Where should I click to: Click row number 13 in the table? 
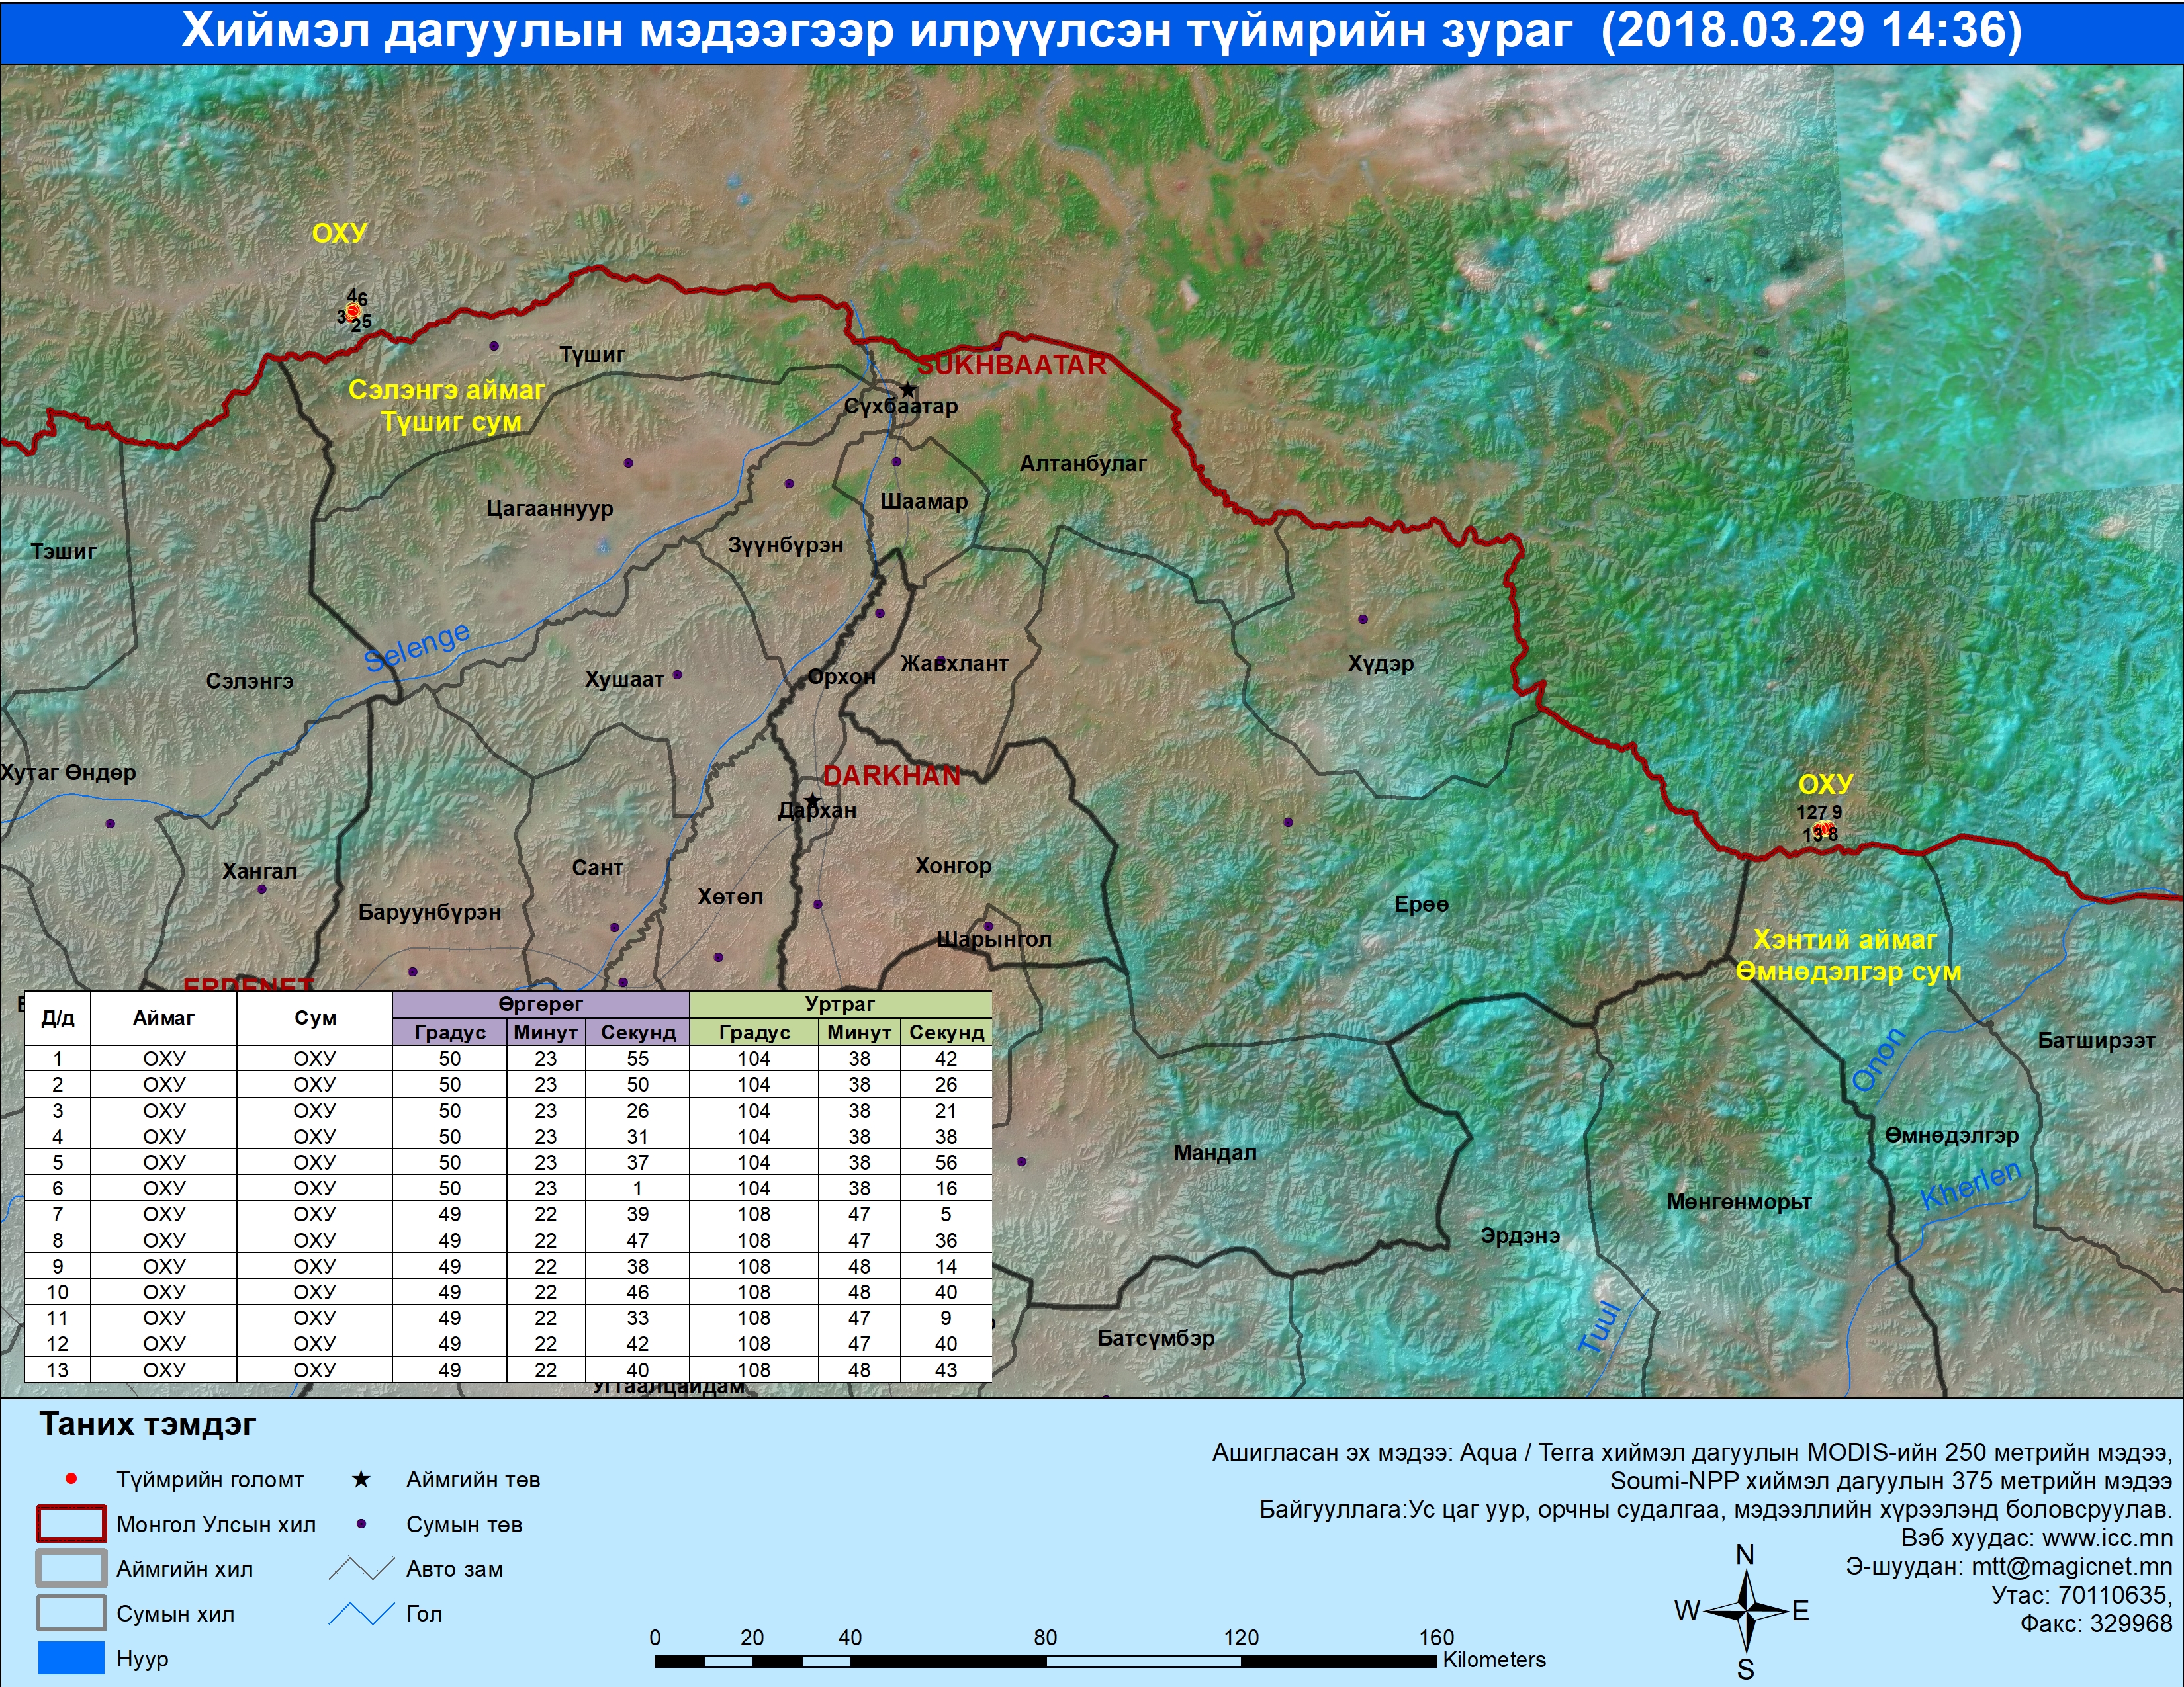click(x=58, y=1370)
